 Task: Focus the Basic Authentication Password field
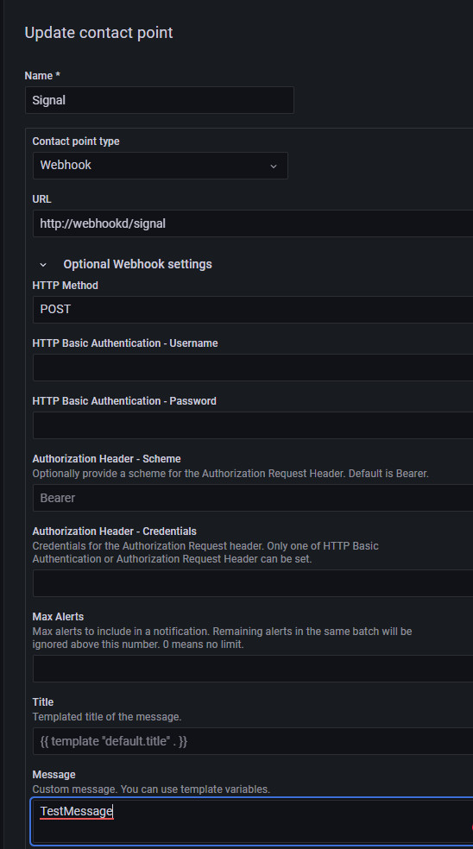coord(253,425)
